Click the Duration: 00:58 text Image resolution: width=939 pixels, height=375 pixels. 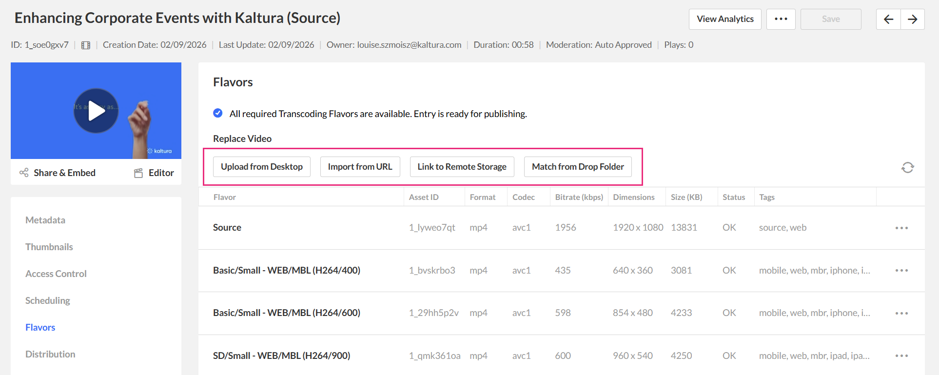click(x=504, y=45)
